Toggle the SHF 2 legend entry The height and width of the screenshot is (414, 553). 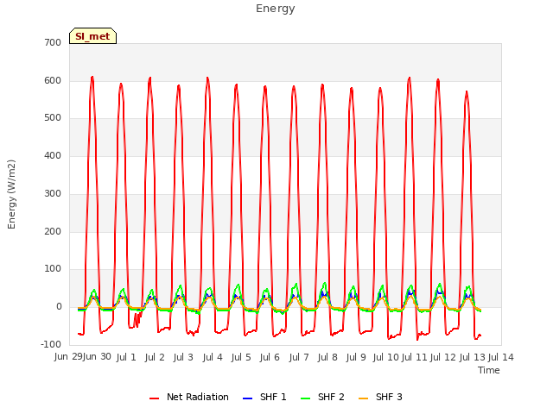(x=322, y=397)
